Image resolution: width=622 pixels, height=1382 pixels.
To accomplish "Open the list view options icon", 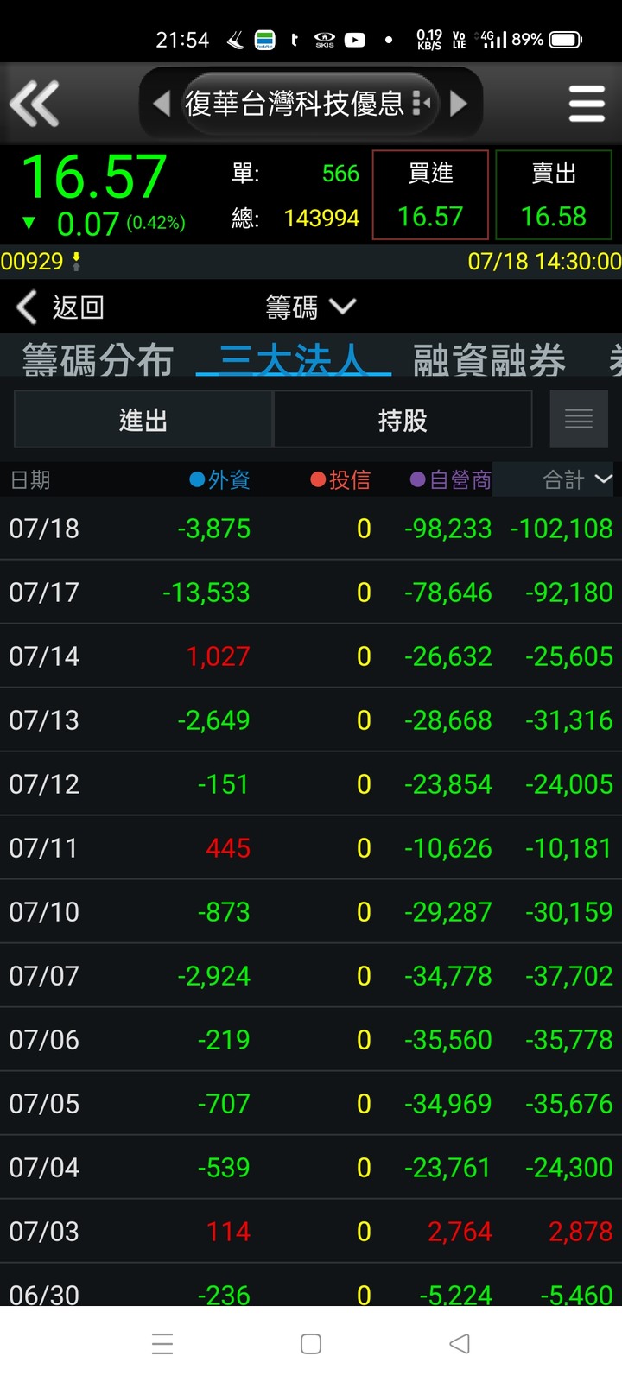I will coord(579,420).
